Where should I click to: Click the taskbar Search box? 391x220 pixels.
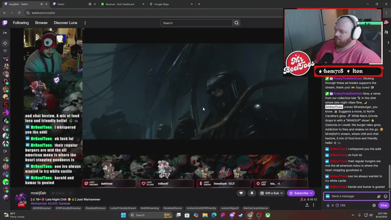pos(151,215)
